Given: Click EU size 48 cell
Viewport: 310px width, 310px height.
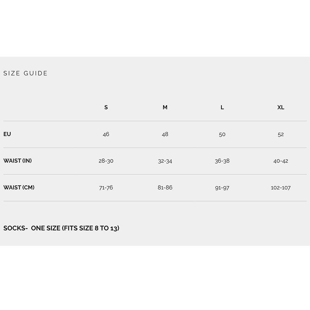Looking at the screenshot, I should tap(165, 135).
